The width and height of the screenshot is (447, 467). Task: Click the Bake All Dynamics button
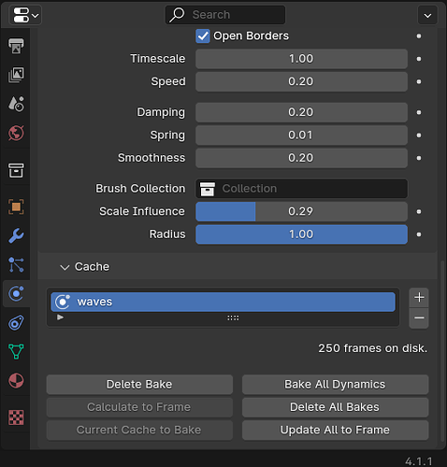(335, 385)
